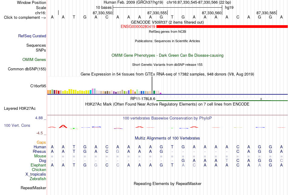
Task: Click the C16orf95 GTEx expression bar chart
Action: coord(104,86)
